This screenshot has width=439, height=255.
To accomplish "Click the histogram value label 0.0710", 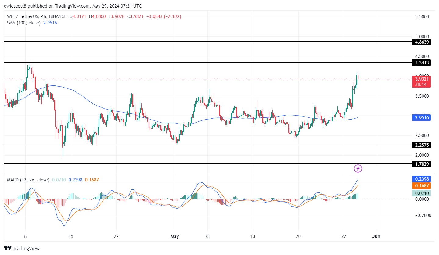I will (x=421, y=193).
